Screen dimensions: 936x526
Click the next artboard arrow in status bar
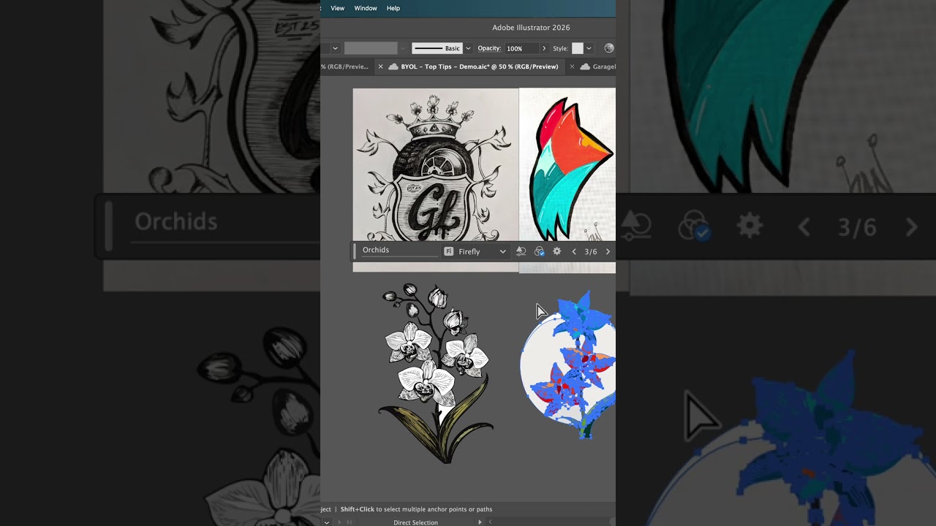[x=339, y=522]
